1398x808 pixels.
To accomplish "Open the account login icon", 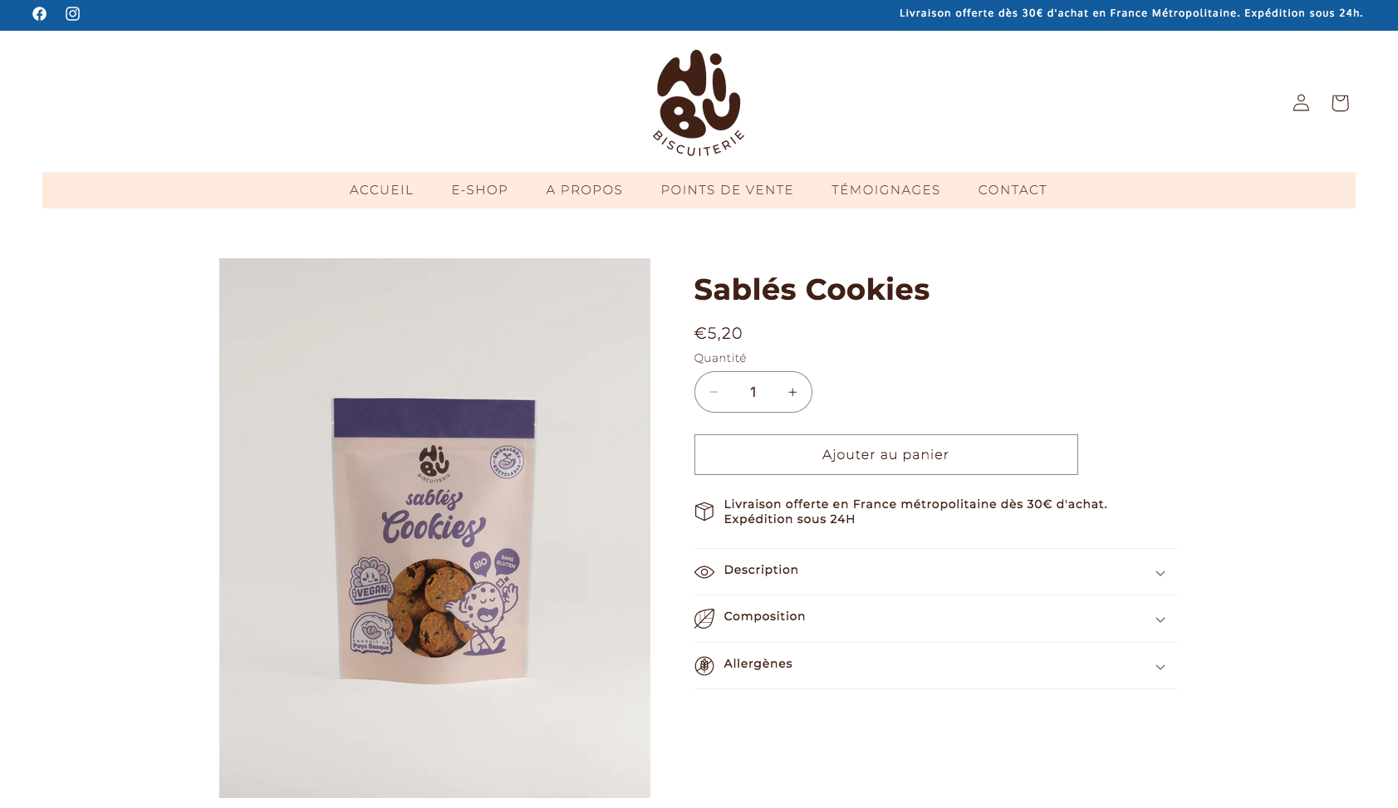I will (1301, 102).
